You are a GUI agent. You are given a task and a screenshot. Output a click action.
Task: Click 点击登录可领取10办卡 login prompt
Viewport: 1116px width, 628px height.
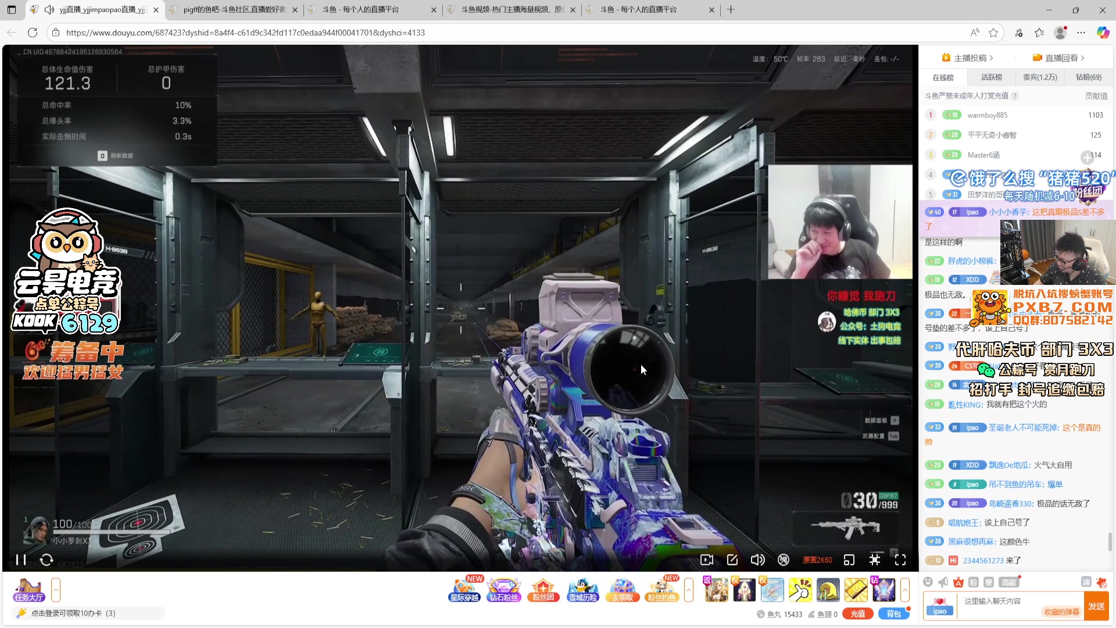73,613
